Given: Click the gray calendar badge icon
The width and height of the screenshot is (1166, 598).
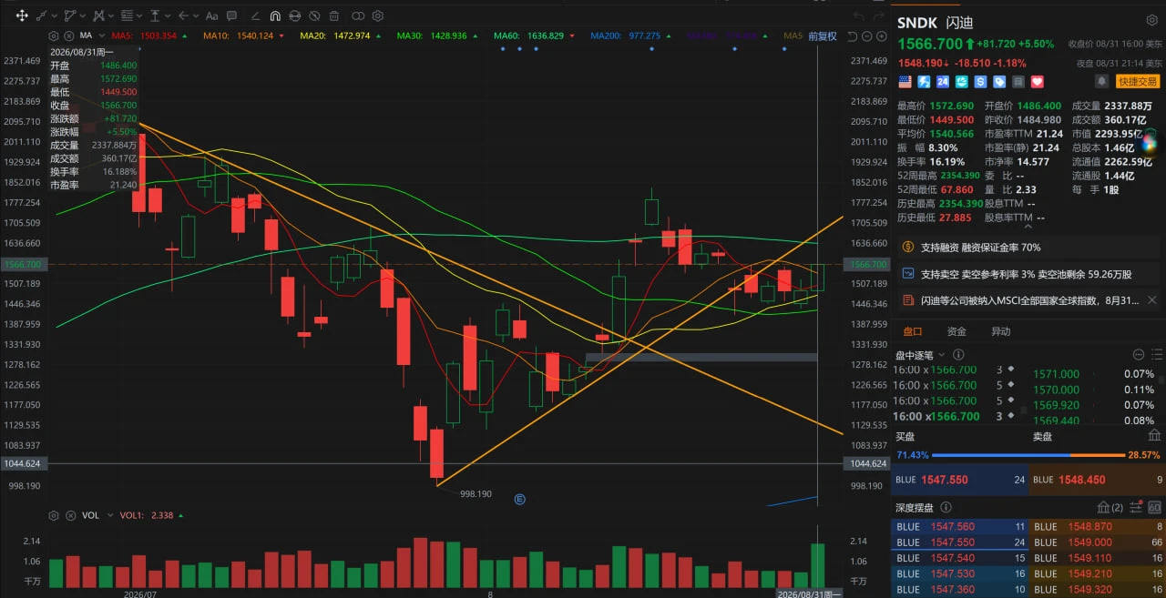Looking at the screenshot, I should (x=1018, y=82).
